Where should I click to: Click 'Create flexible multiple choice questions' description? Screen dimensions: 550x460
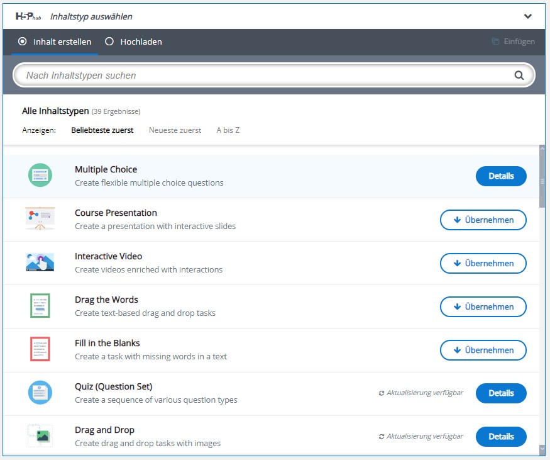pos(149,183)
